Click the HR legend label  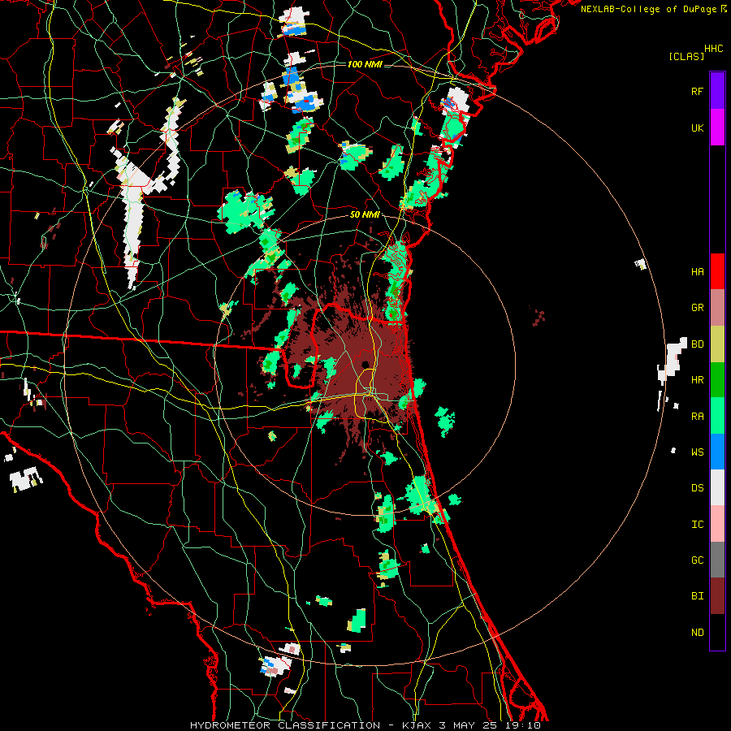(x=697, y=380)
